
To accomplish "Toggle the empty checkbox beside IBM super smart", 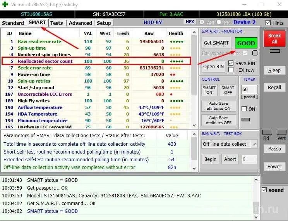I will (255, 53).
